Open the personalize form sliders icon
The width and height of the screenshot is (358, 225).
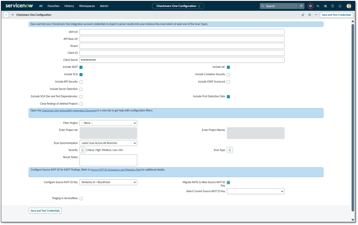coord(309,15)
